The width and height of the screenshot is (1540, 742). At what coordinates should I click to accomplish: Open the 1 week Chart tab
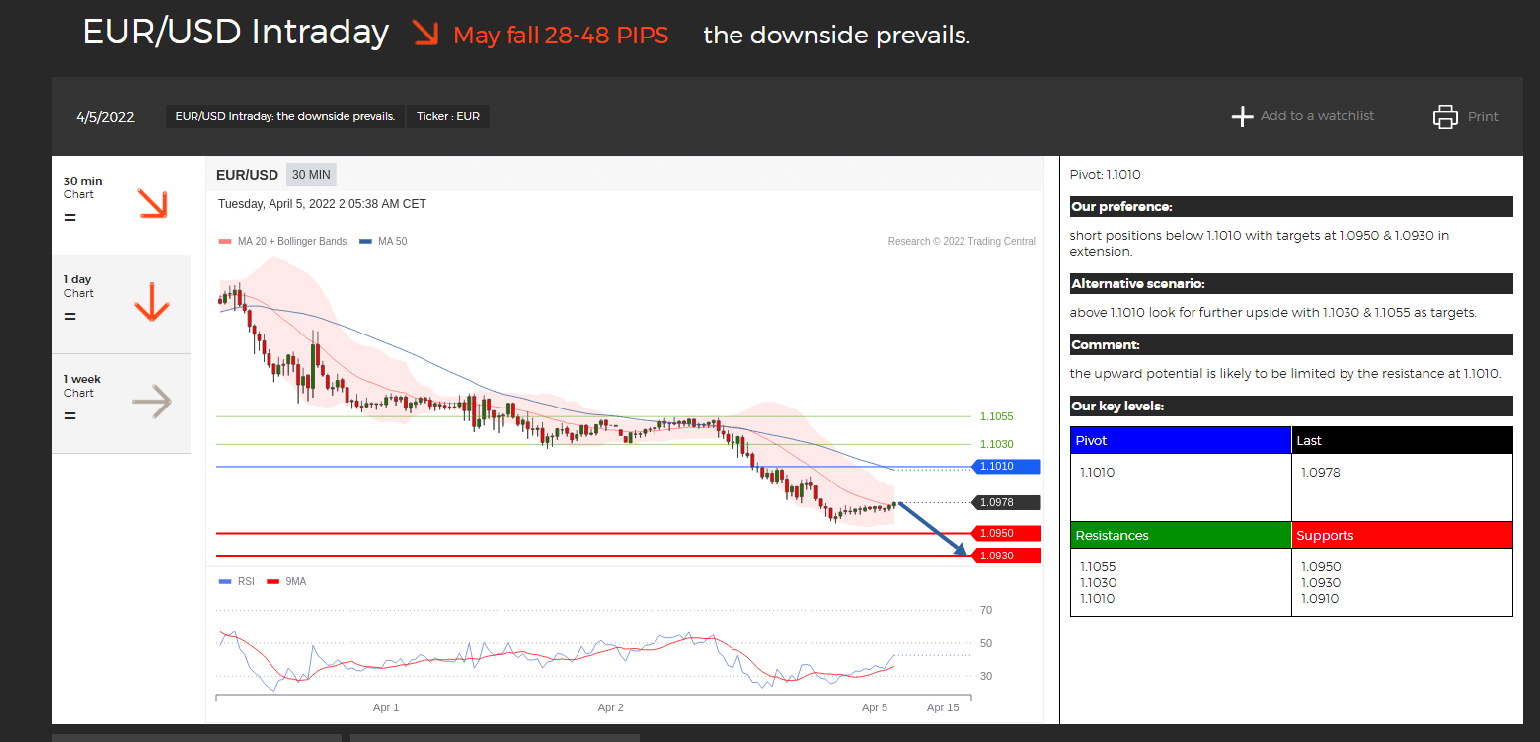coord(121,404)
